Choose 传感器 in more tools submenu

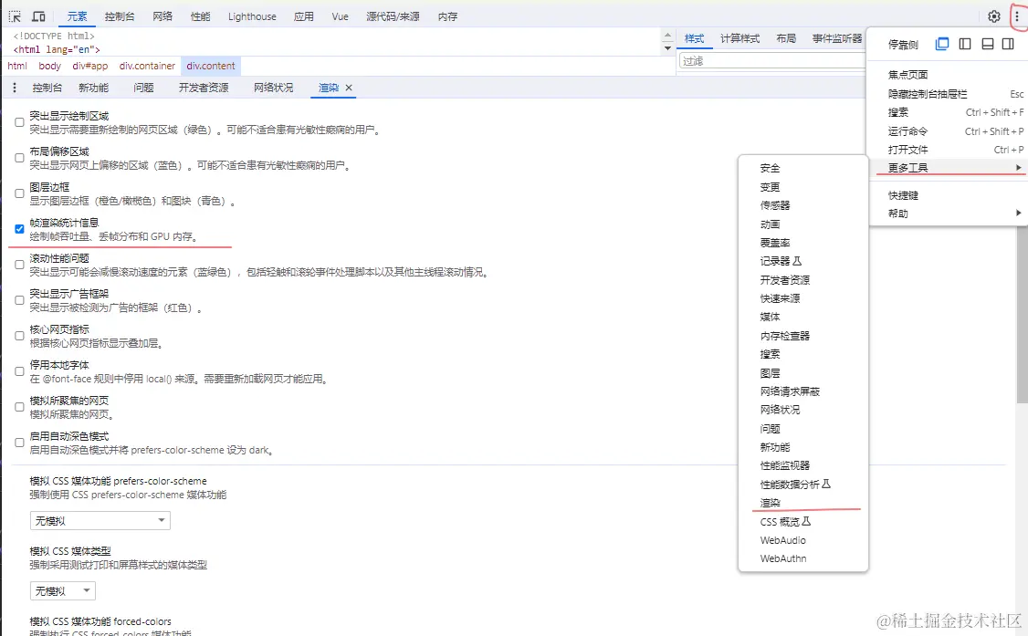pos(803,205)
